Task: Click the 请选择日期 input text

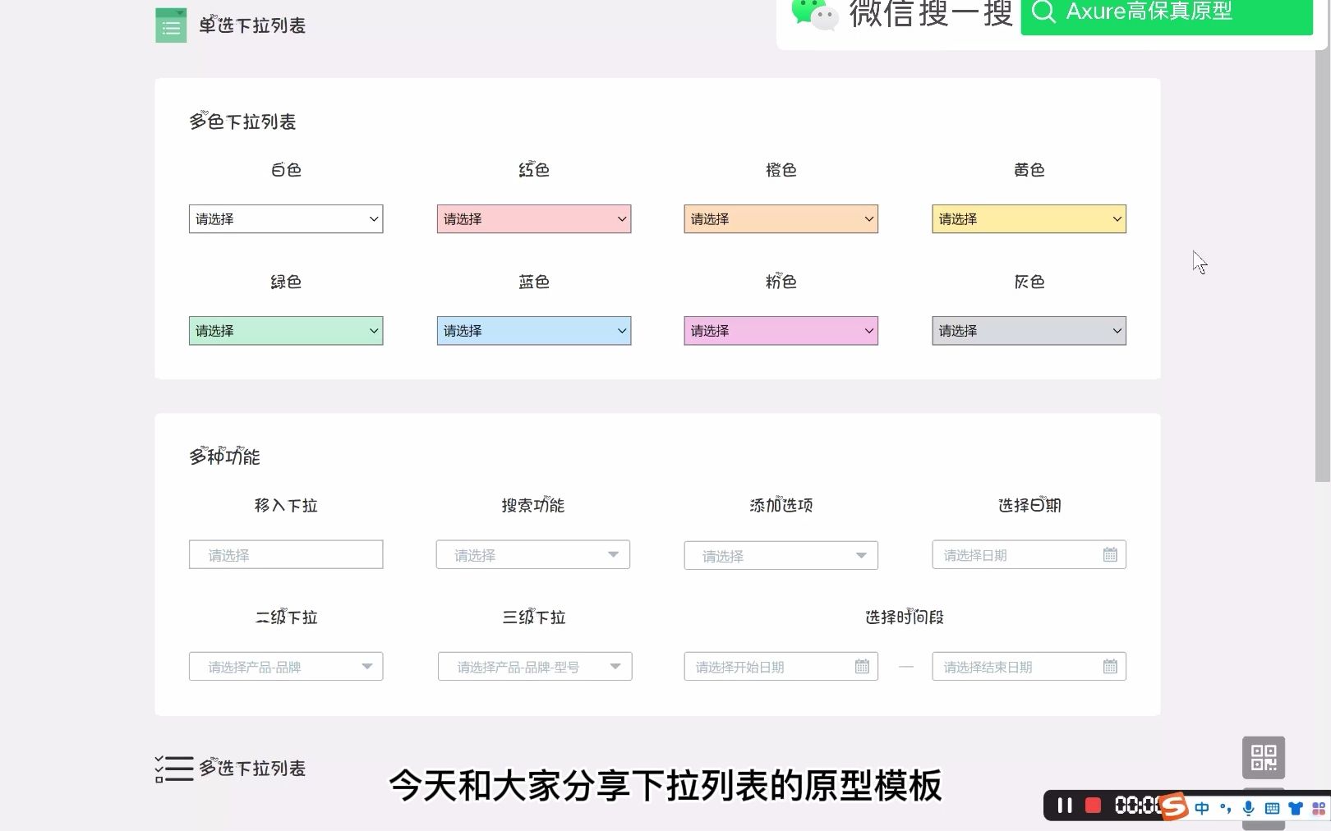Action: (x=975, y=556)
